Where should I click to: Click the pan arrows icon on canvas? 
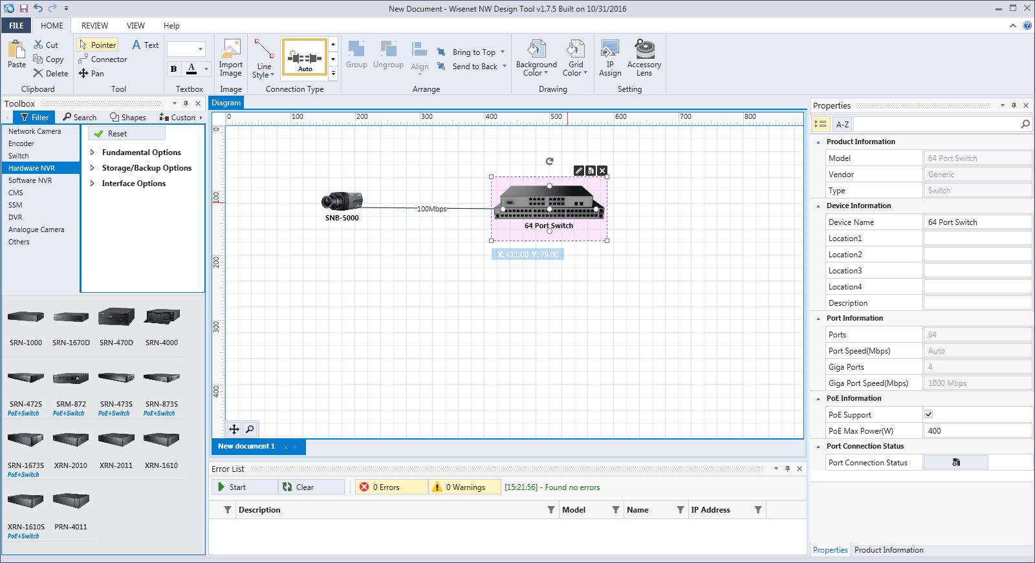(x=234, y=429)
